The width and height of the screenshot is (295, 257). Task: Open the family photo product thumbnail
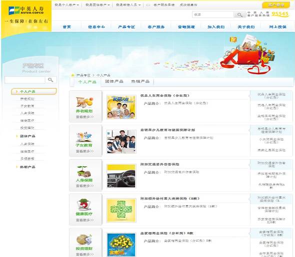pyautogui.click(x=121, y=107)
